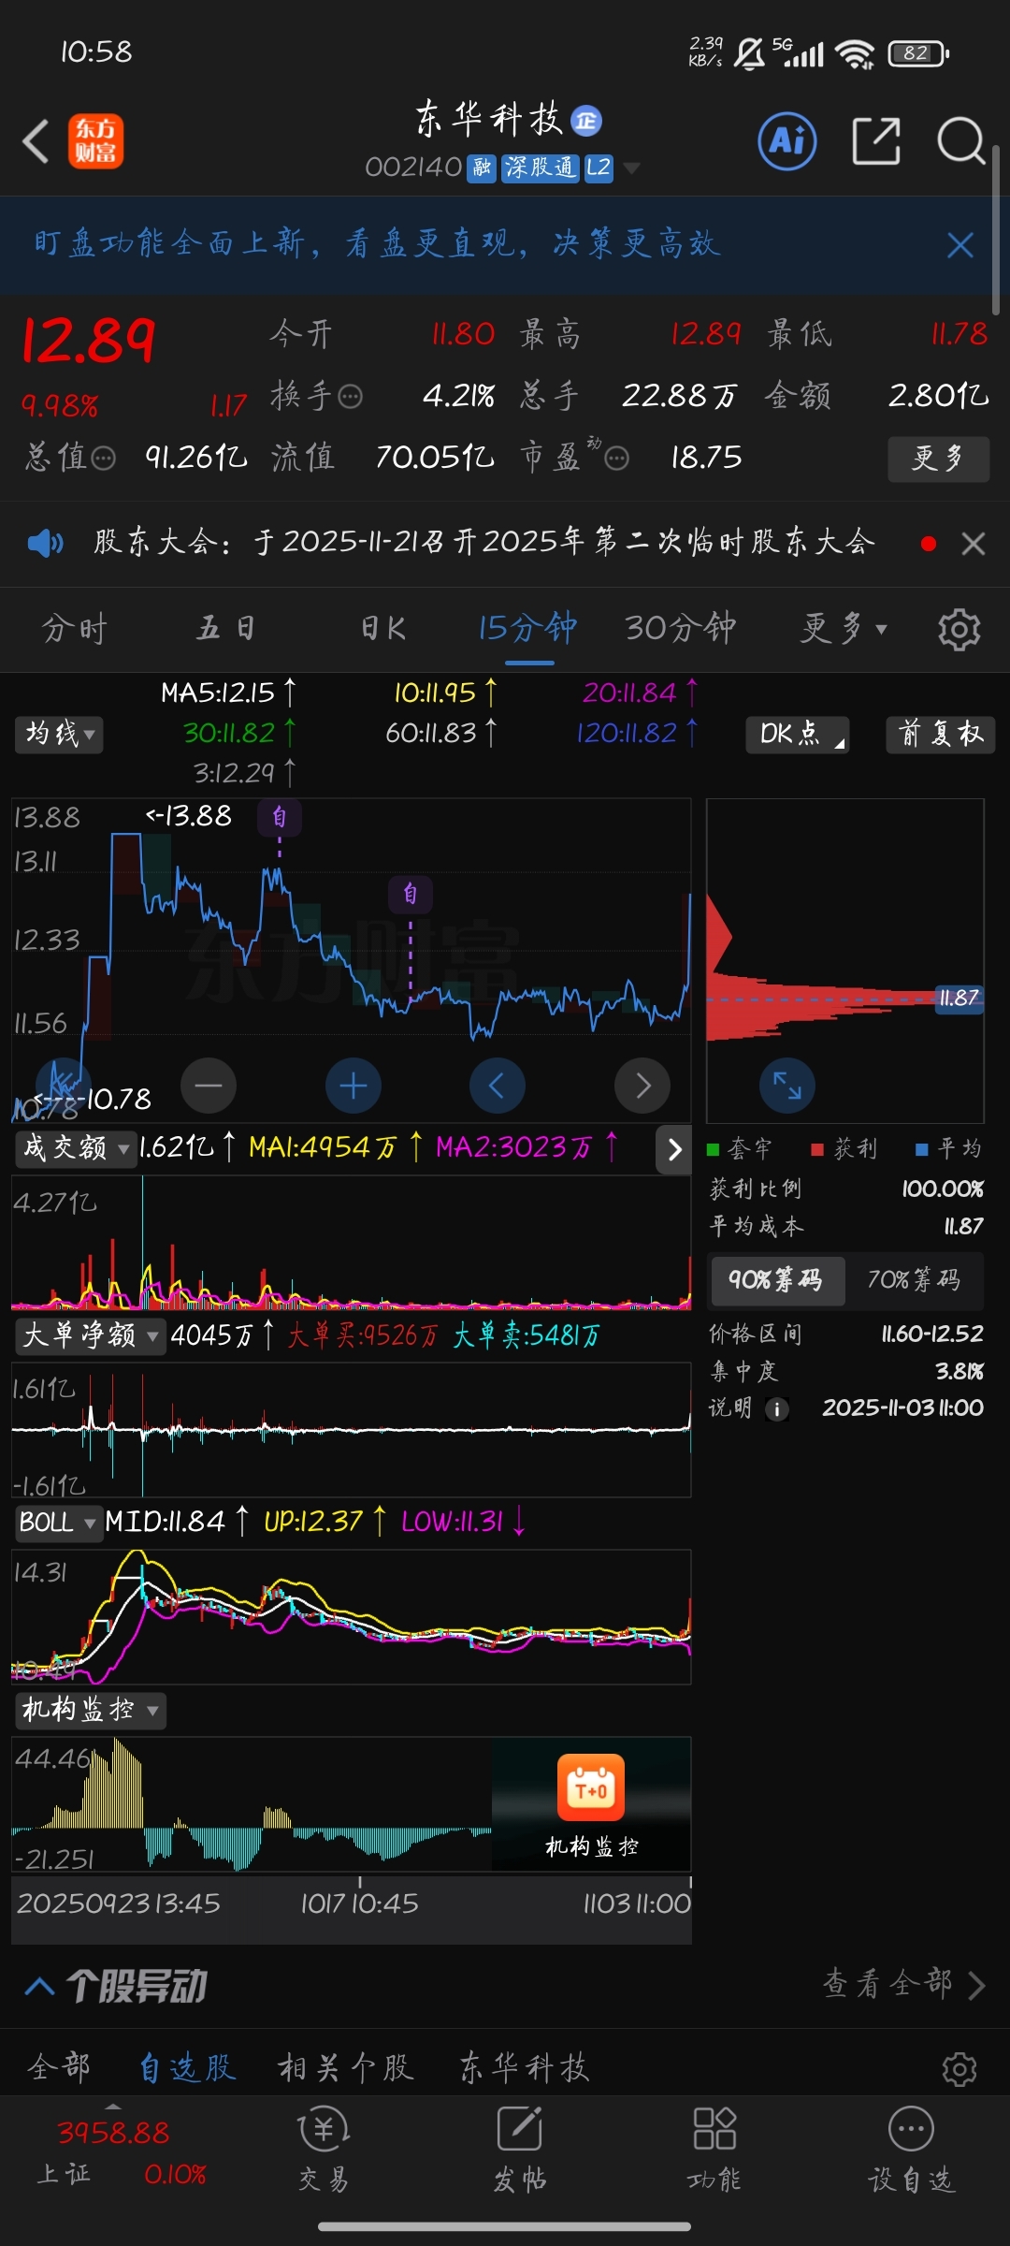Tap the 更多 quote details button
Viewport: 1010px width, 2246px height.
click(x=938, y=459)
